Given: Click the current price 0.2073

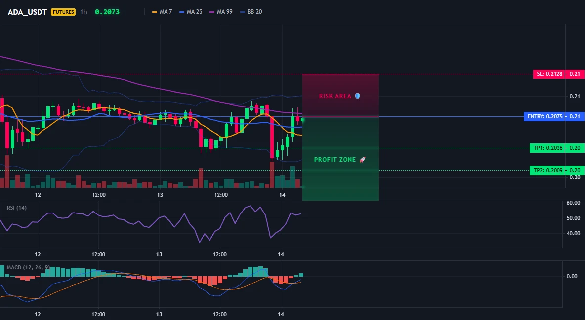Looking at the screenshot, I should (x=107, y=12).
